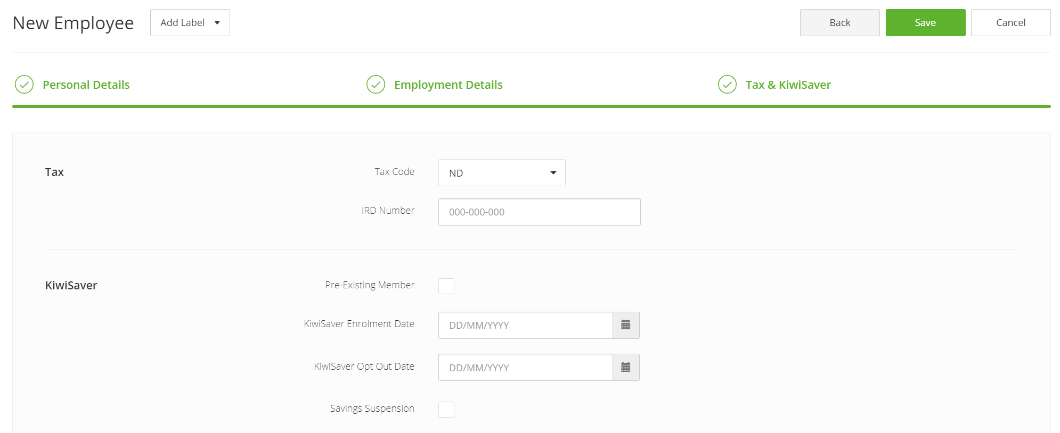Open calendar for KiwiSaver Opt Out Date
The image size is (1060, 433).
point(626,368)
